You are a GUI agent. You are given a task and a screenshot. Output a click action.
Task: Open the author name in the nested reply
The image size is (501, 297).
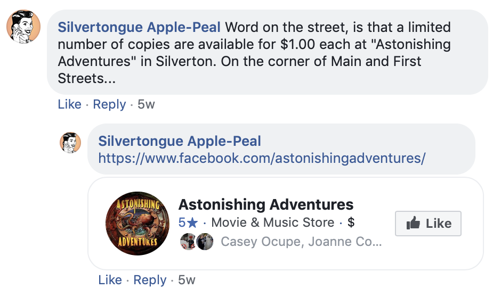click(x=180, y=141)
